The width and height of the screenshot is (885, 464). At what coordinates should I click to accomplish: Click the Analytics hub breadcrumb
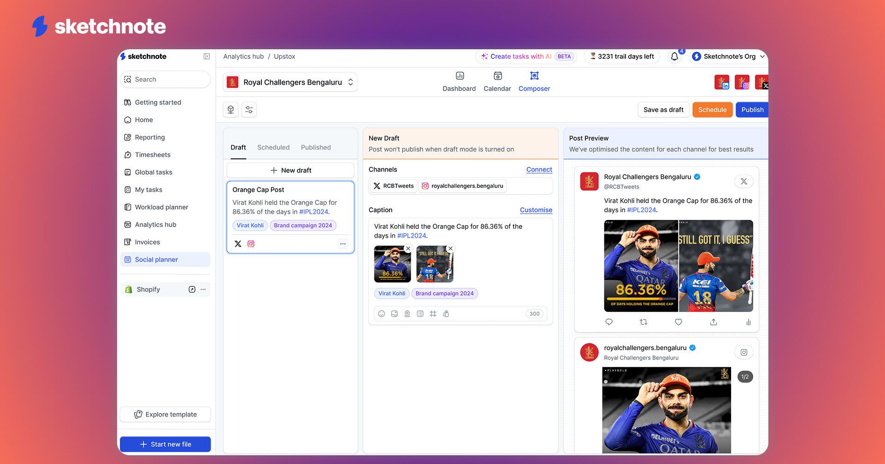[243, 56]
